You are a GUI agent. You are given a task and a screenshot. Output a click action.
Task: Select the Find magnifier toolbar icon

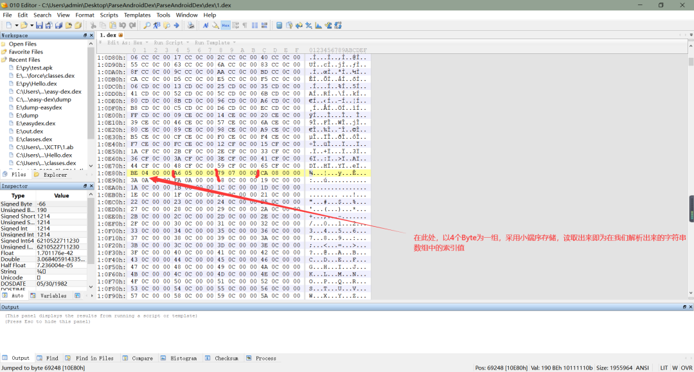(147, 26)
